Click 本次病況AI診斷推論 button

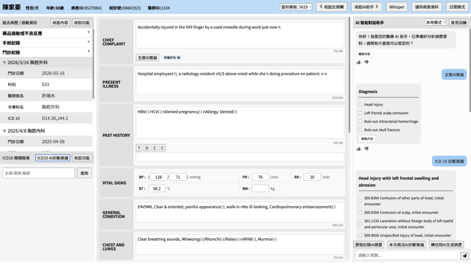pyautogui.click(x=407, y=245)
